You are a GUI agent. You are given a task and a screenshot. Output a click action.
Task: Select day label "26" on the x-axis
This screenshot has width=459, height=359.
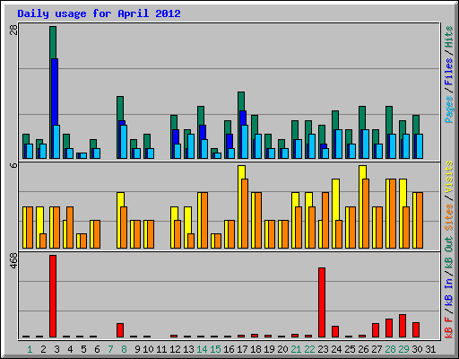point(363,349)
